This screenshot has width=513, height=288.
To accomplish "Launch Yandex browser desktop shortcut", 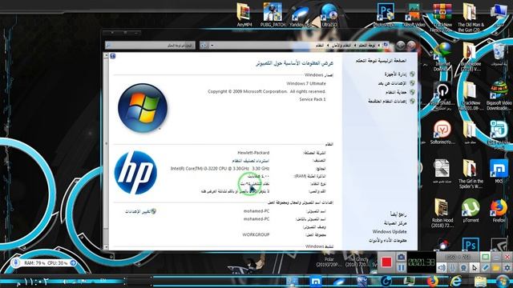I will (301, 16).
